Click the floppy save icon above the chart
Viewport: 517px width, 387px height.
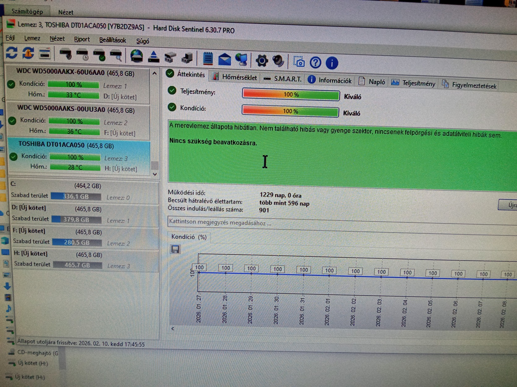click(175, 249)
